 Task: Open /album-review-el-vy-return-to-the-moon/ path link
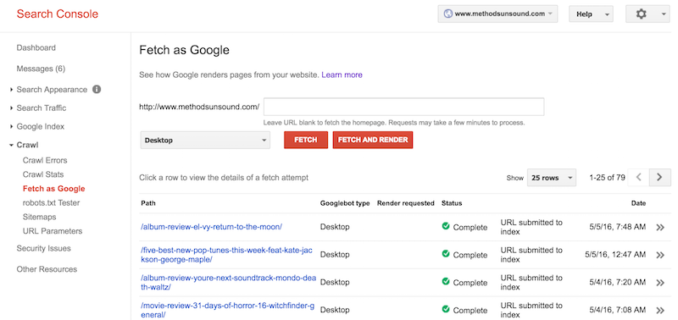[x=211, y=227]
